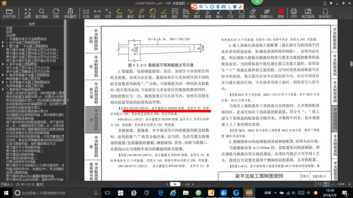Select angle measurement tool 角度
353x198 pixels.
[164, 13]
